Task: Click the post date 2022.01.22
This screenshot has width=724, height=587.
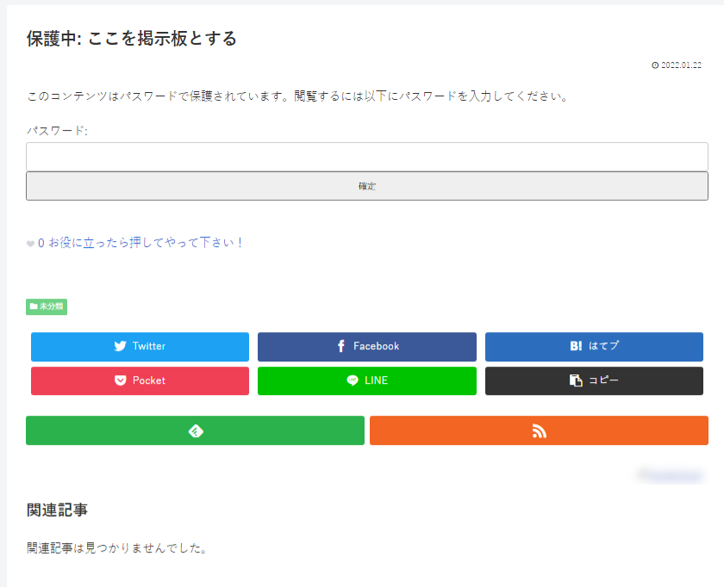Action: (680, 65)
